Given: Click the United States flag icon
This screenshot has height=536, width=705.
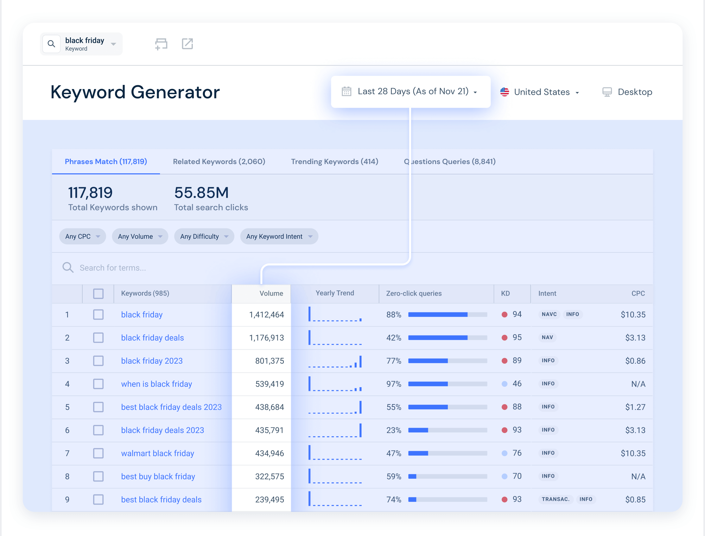Looking at the screenshot, I should click(x=504, y=92).
